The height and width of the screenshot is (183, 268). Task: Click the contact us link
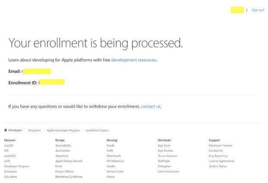pos(150,106)
